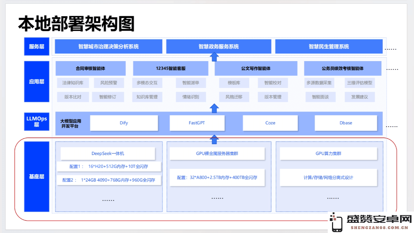Select the 智能派单 item
The height and width of the screenshot is (233, 414).
(x=190, y=83)
